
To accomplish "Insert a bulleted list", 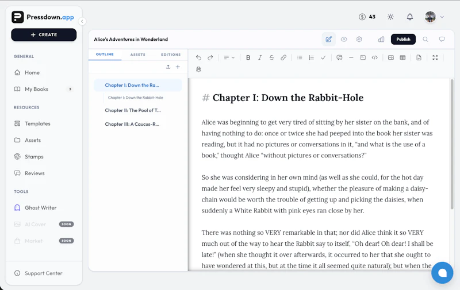I will coord(300,57).
